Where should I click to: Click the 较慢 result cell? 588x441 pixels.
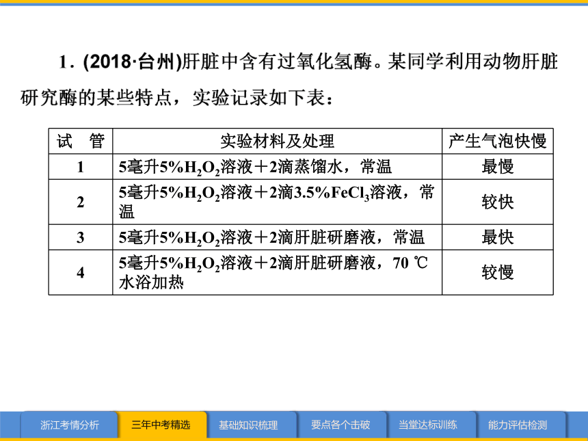[498, 273]
